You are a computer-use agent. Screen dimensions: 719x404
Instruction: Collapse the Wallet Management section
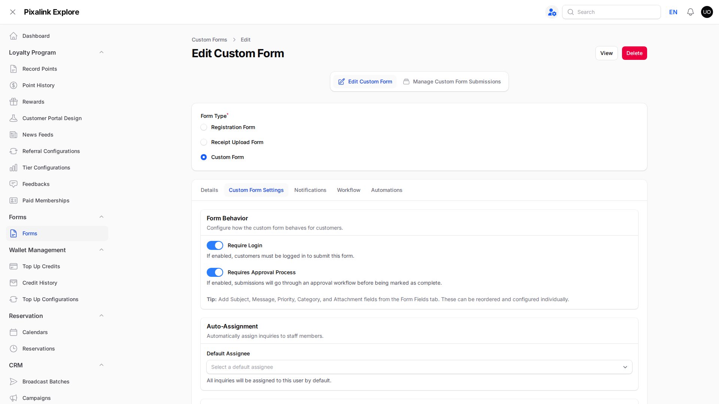[x=101, y=250]
